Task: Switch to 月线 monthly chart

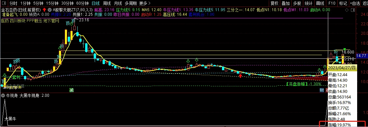Action: pyautogui.click(x=118, y=3)
